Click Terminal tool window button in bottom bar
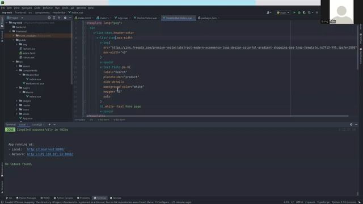Screen dimensions: 363x204 click(x=100, y=198)
